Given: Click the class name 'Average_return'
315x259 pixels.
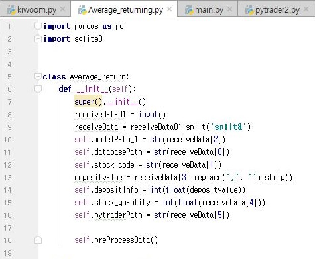Looking at the screenshot, I should (x=98, y=77).
